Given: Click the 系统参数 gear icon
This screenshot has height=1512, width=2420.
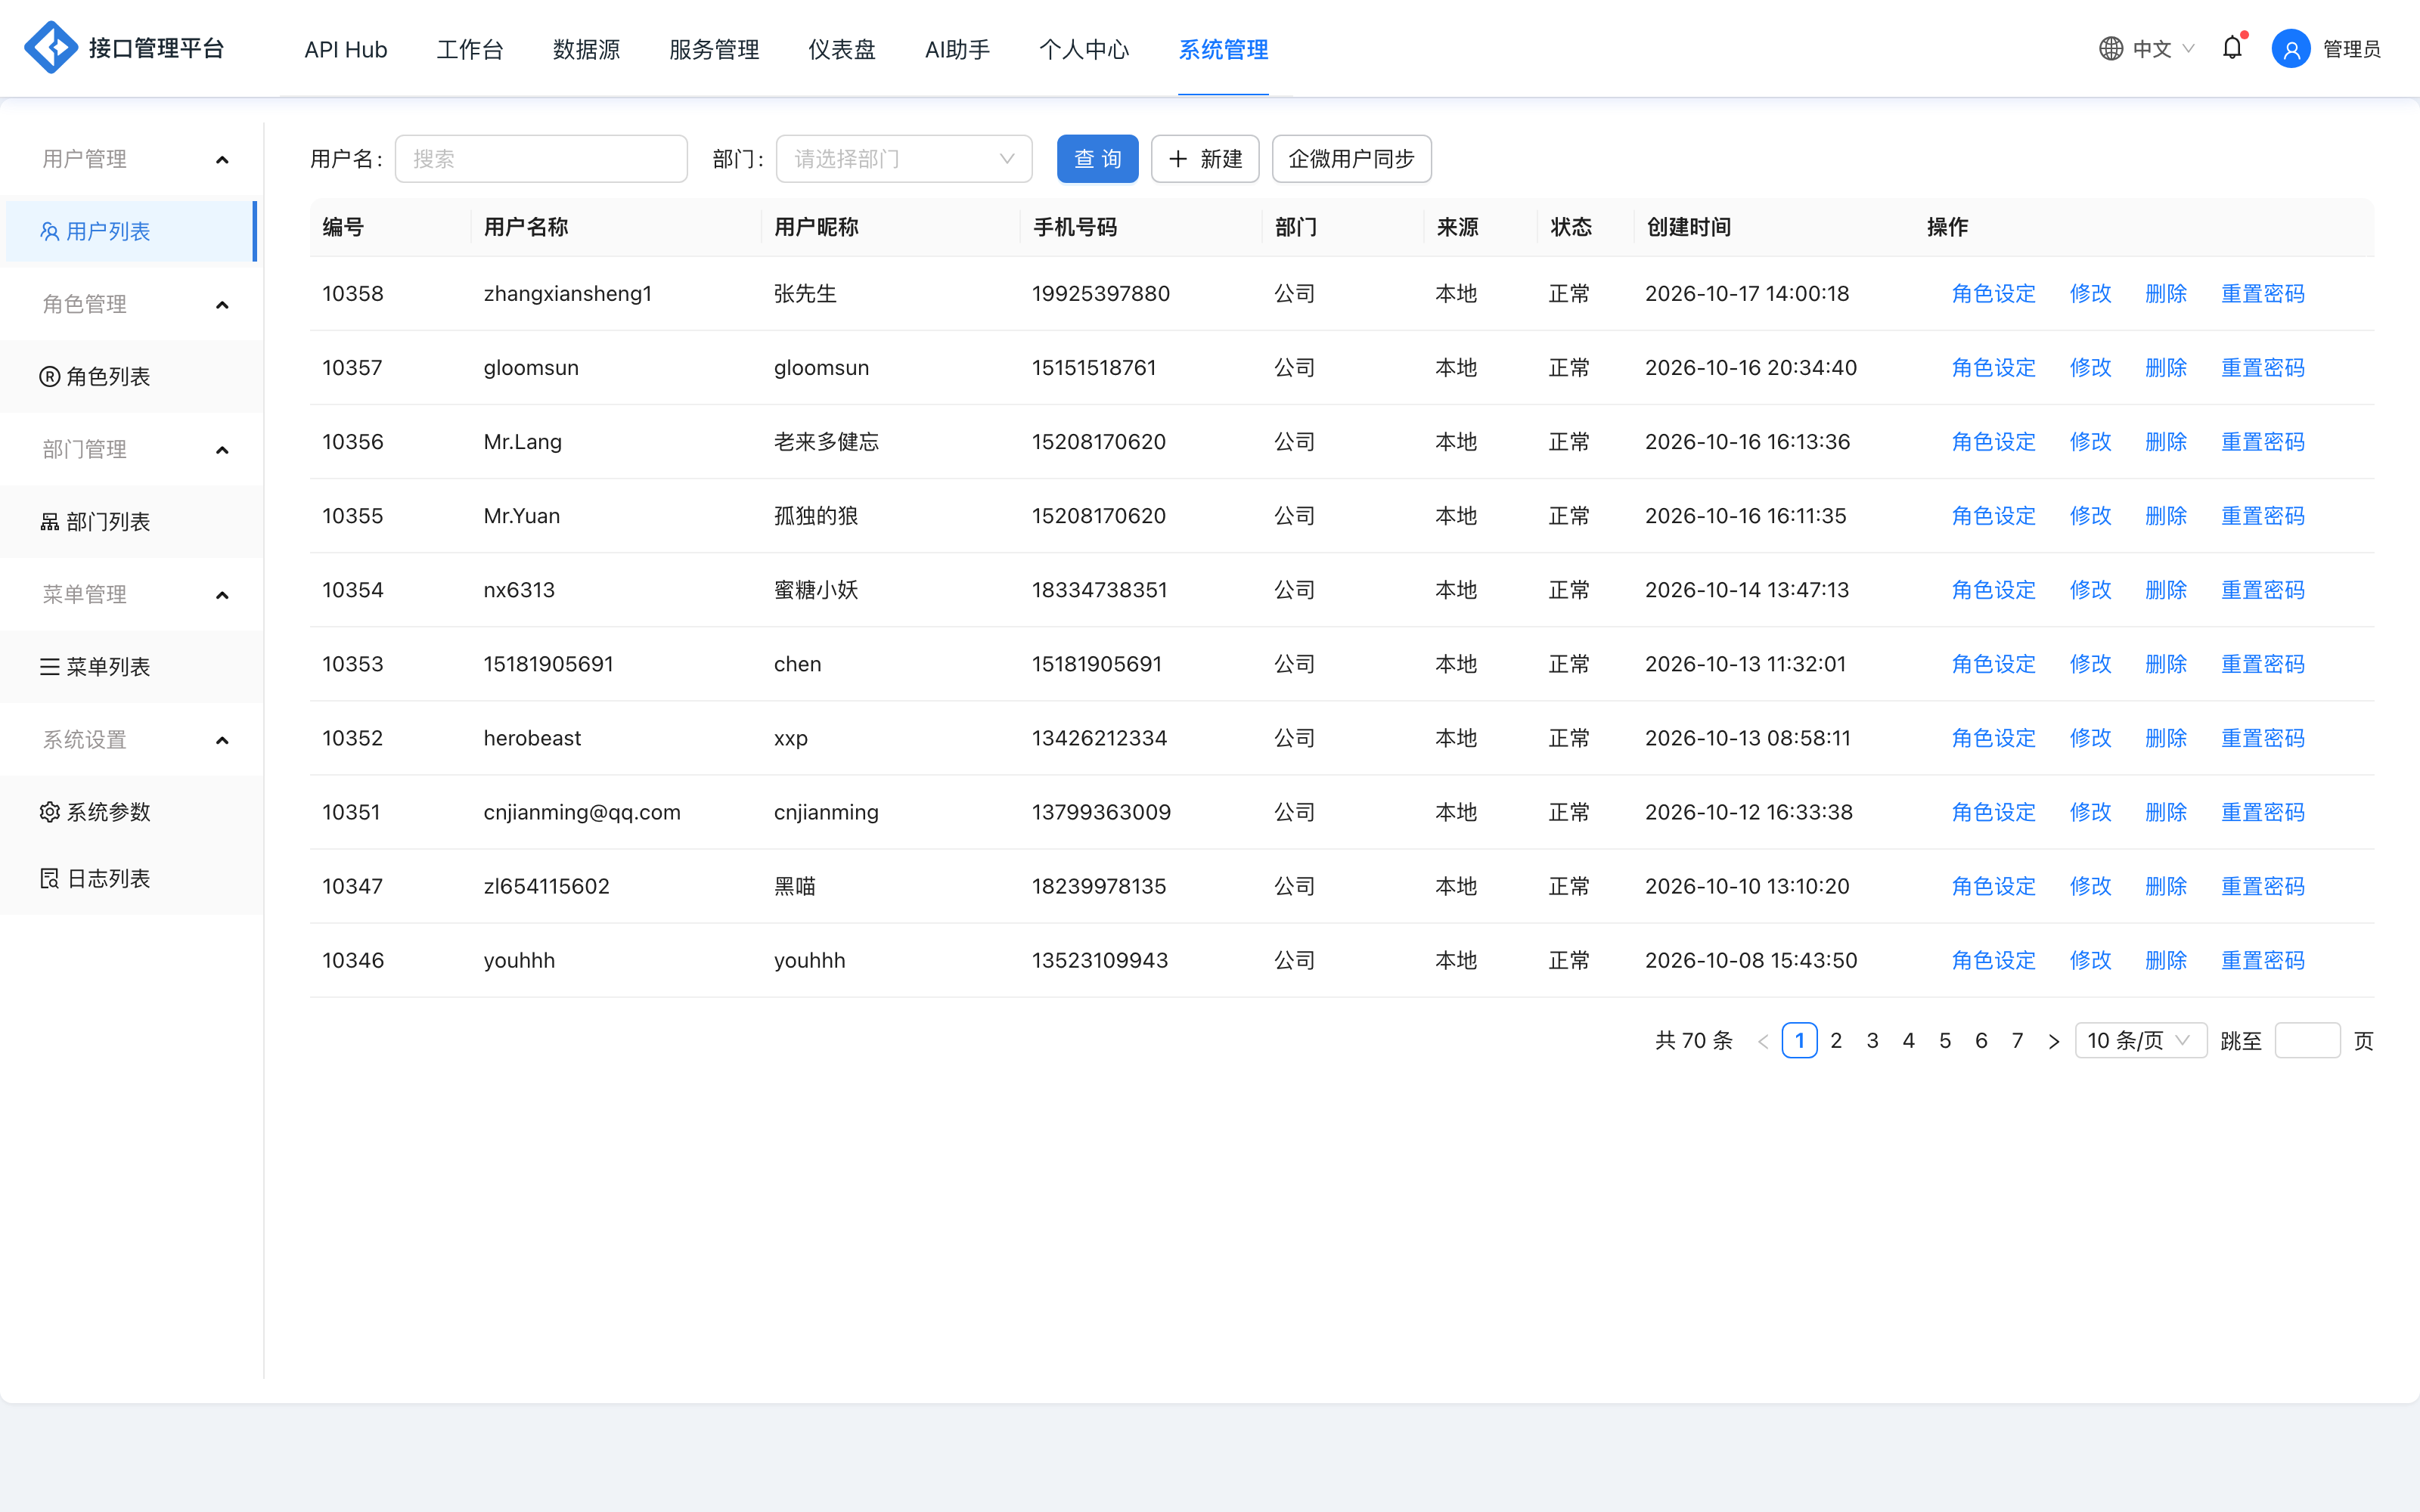Looking at the screenshot, I should (49, 811).
